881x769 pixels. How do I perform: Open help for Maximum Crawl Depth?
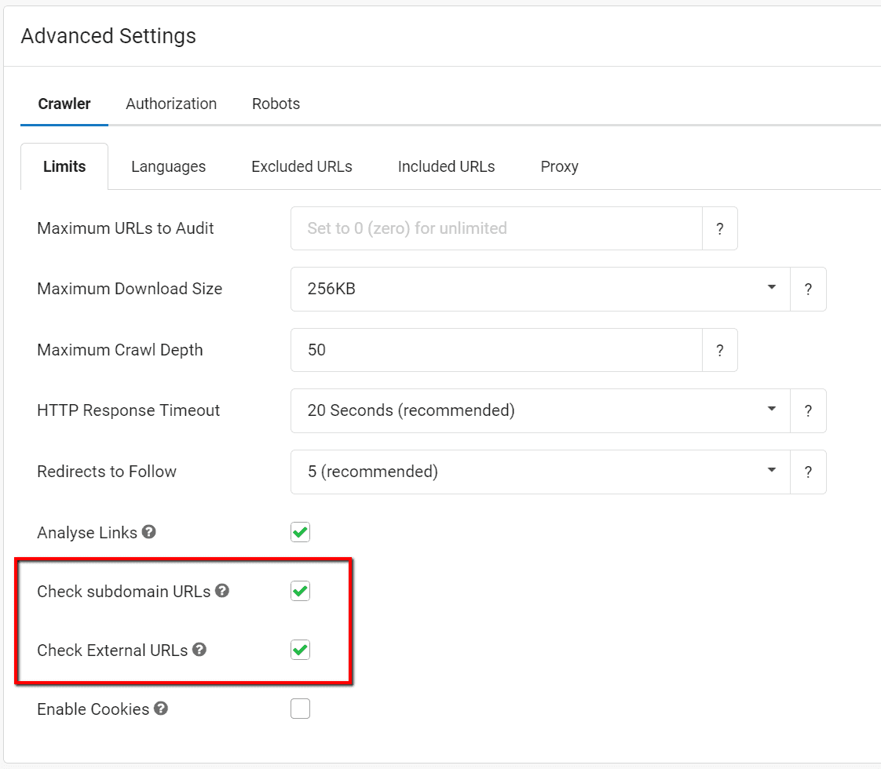[x=720, y=350]
